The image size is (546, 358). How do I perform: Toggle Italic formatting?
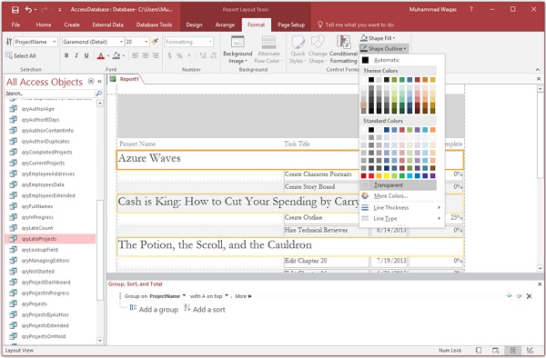76,55
